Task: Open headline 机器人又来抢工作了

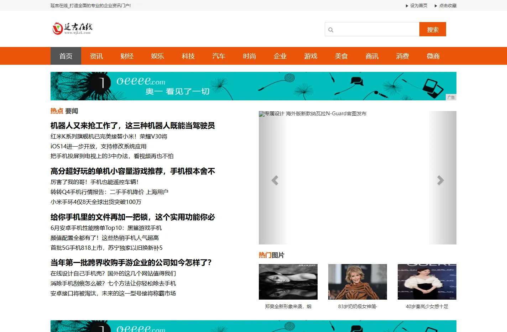Action: 133,126
